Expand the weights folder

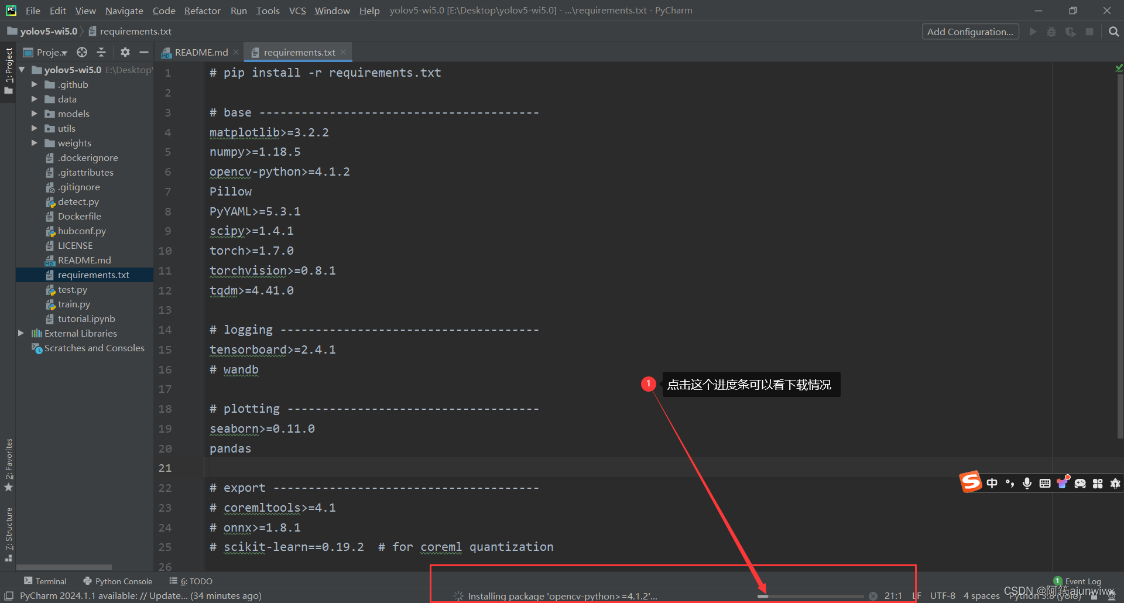(x=34, y=143)
